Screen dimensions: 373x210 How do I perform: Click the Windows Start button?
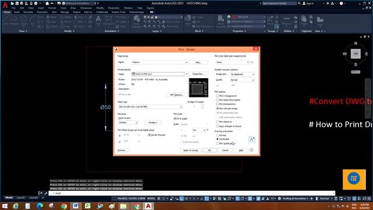(4, 206)
